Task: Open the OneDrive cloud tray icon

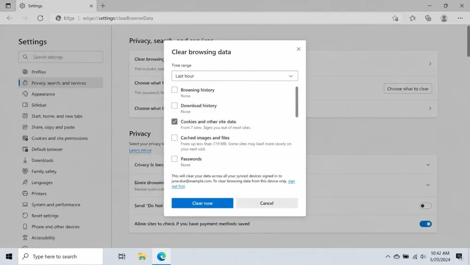Action: (x=397, y=257)
